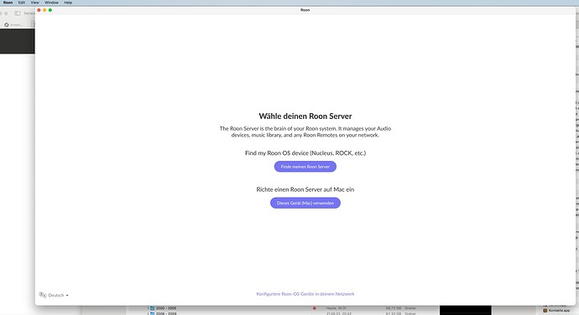This screenshot has width=579, height=315.
Task: Click the red tag dot on '2000 - 2005' row
Action: [x=314, y=308]
